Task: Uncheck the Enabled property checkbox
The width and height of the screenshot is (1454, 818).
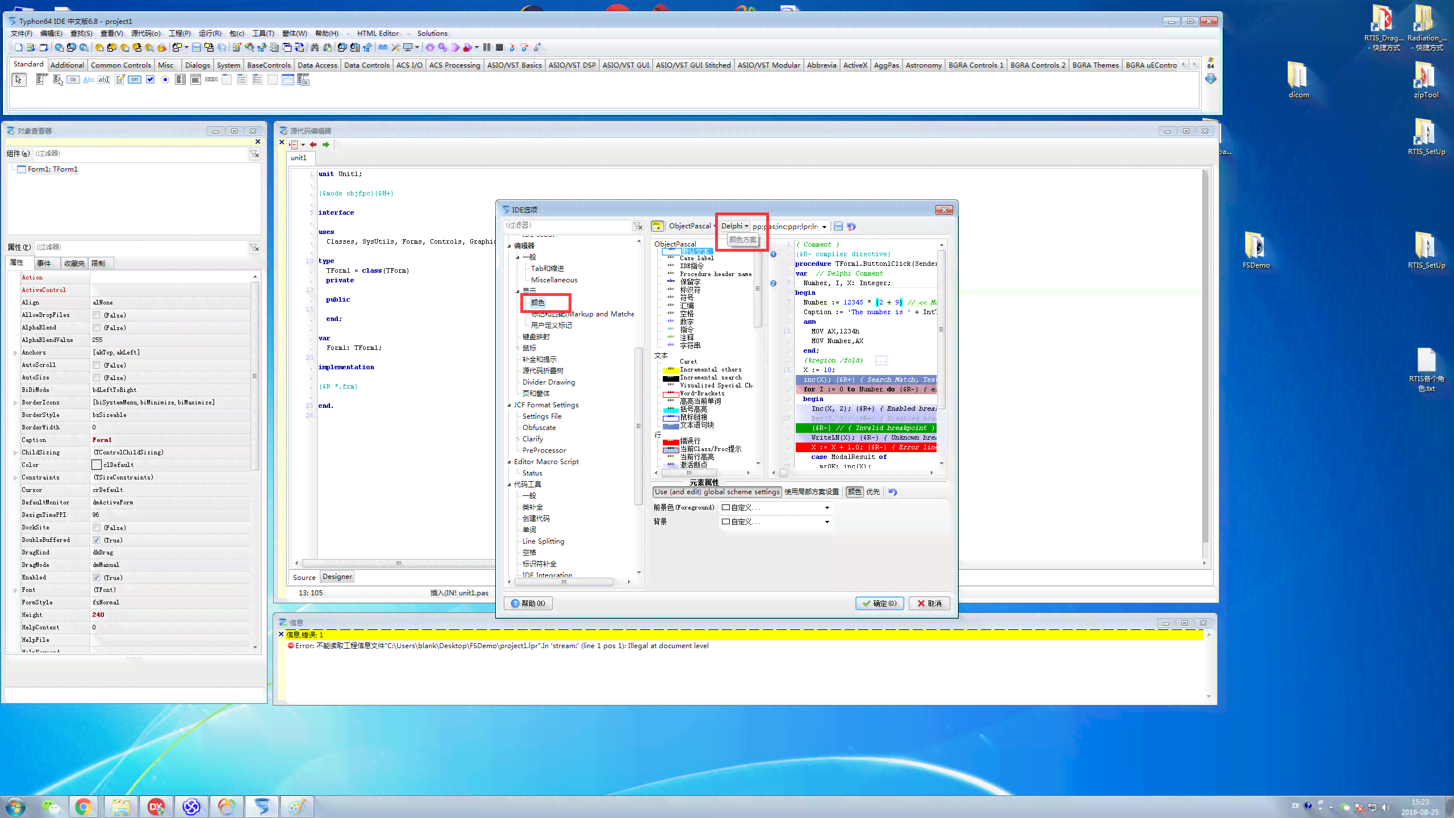Action: (x=97, y=578)
